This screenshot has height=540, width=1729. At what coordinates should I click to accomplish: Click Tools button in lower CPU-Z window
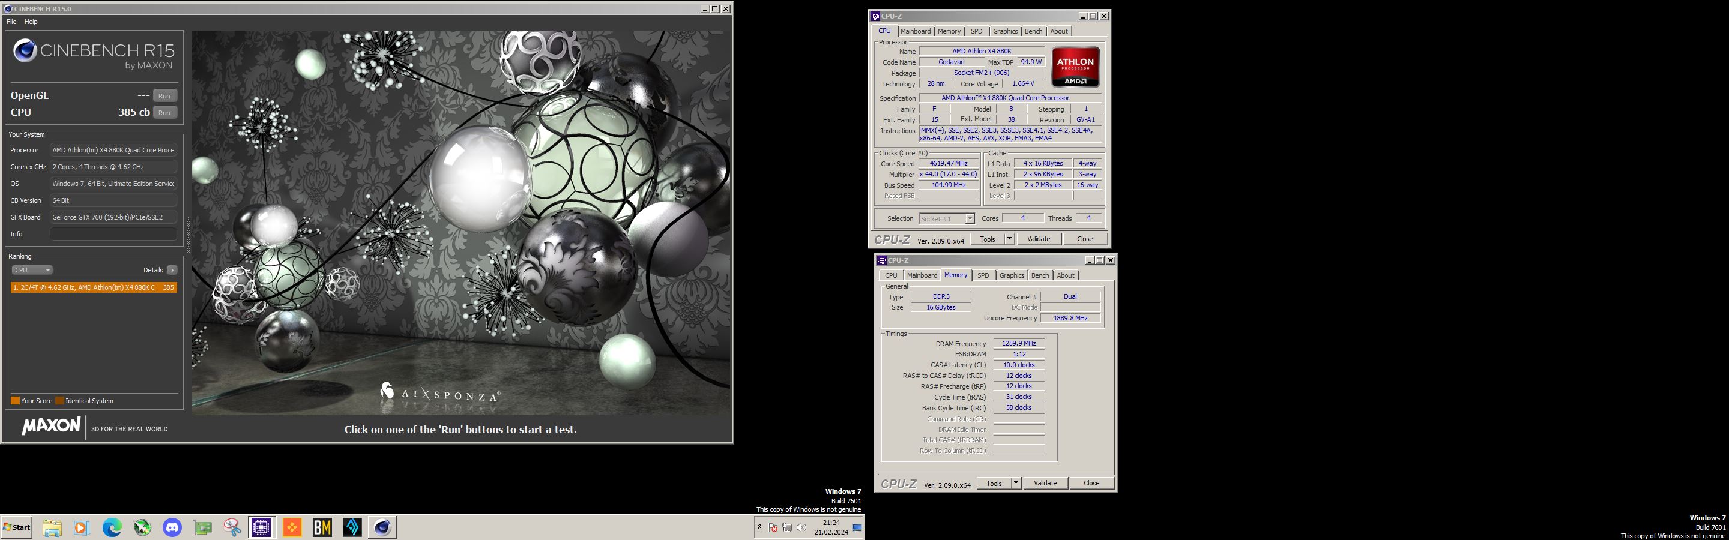[x=994, y=484]
